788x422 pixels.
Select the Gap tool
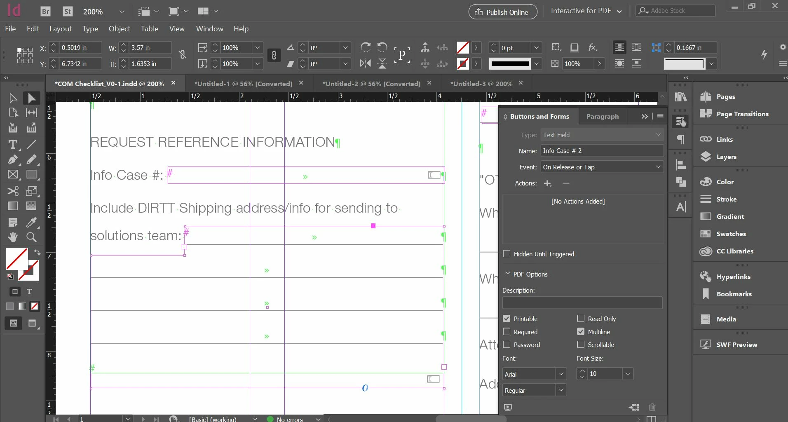click(31, 113)
